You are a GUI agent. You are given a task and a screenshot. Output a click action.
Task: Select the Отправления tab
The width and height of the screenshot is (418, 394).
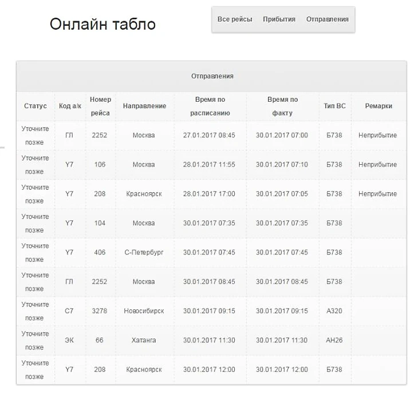pos(328,19)
